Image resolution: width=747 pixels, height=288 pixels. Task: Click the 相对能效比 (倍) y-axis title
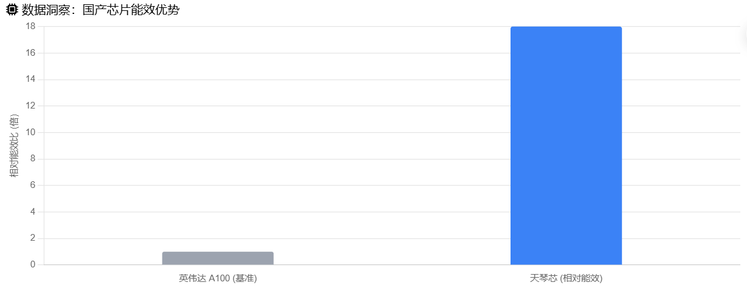(14, 146)
